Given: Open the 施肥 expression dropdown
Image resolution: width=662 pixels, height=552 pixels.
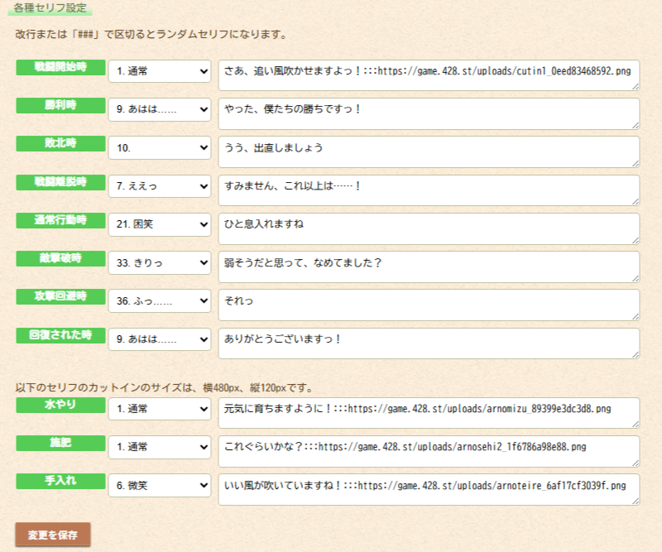Looking at the screenshot, I should tap(160, 447).
